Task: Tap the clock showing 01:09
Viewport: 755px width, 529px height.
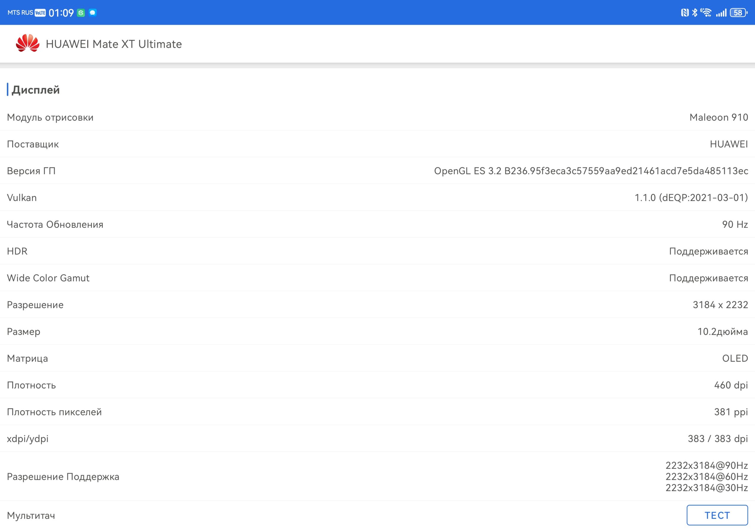Action: click(x=61, y=13)
